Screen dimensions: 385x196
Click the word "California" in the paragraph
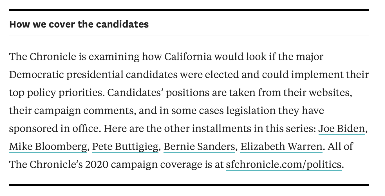click(x=188, y=57)
